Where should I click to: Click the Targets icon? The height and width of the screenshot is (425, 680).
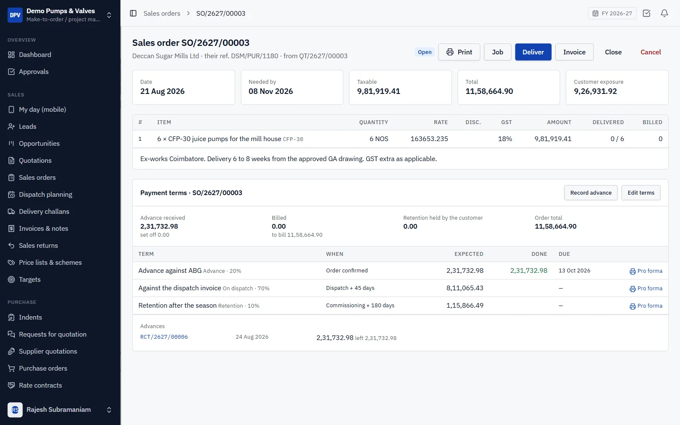pos(11,280)
